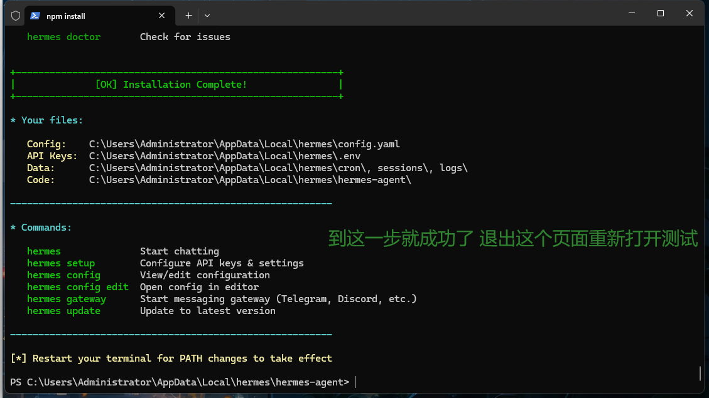The image size is (709, 398).
Task: Click 'Check for issues' description text
Action: (185, 37)
